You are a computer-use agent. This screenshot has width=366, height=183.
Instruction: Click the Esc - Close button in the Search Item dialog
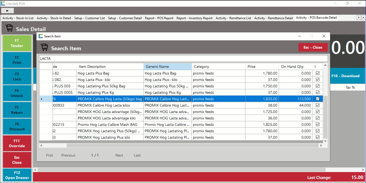313,47
